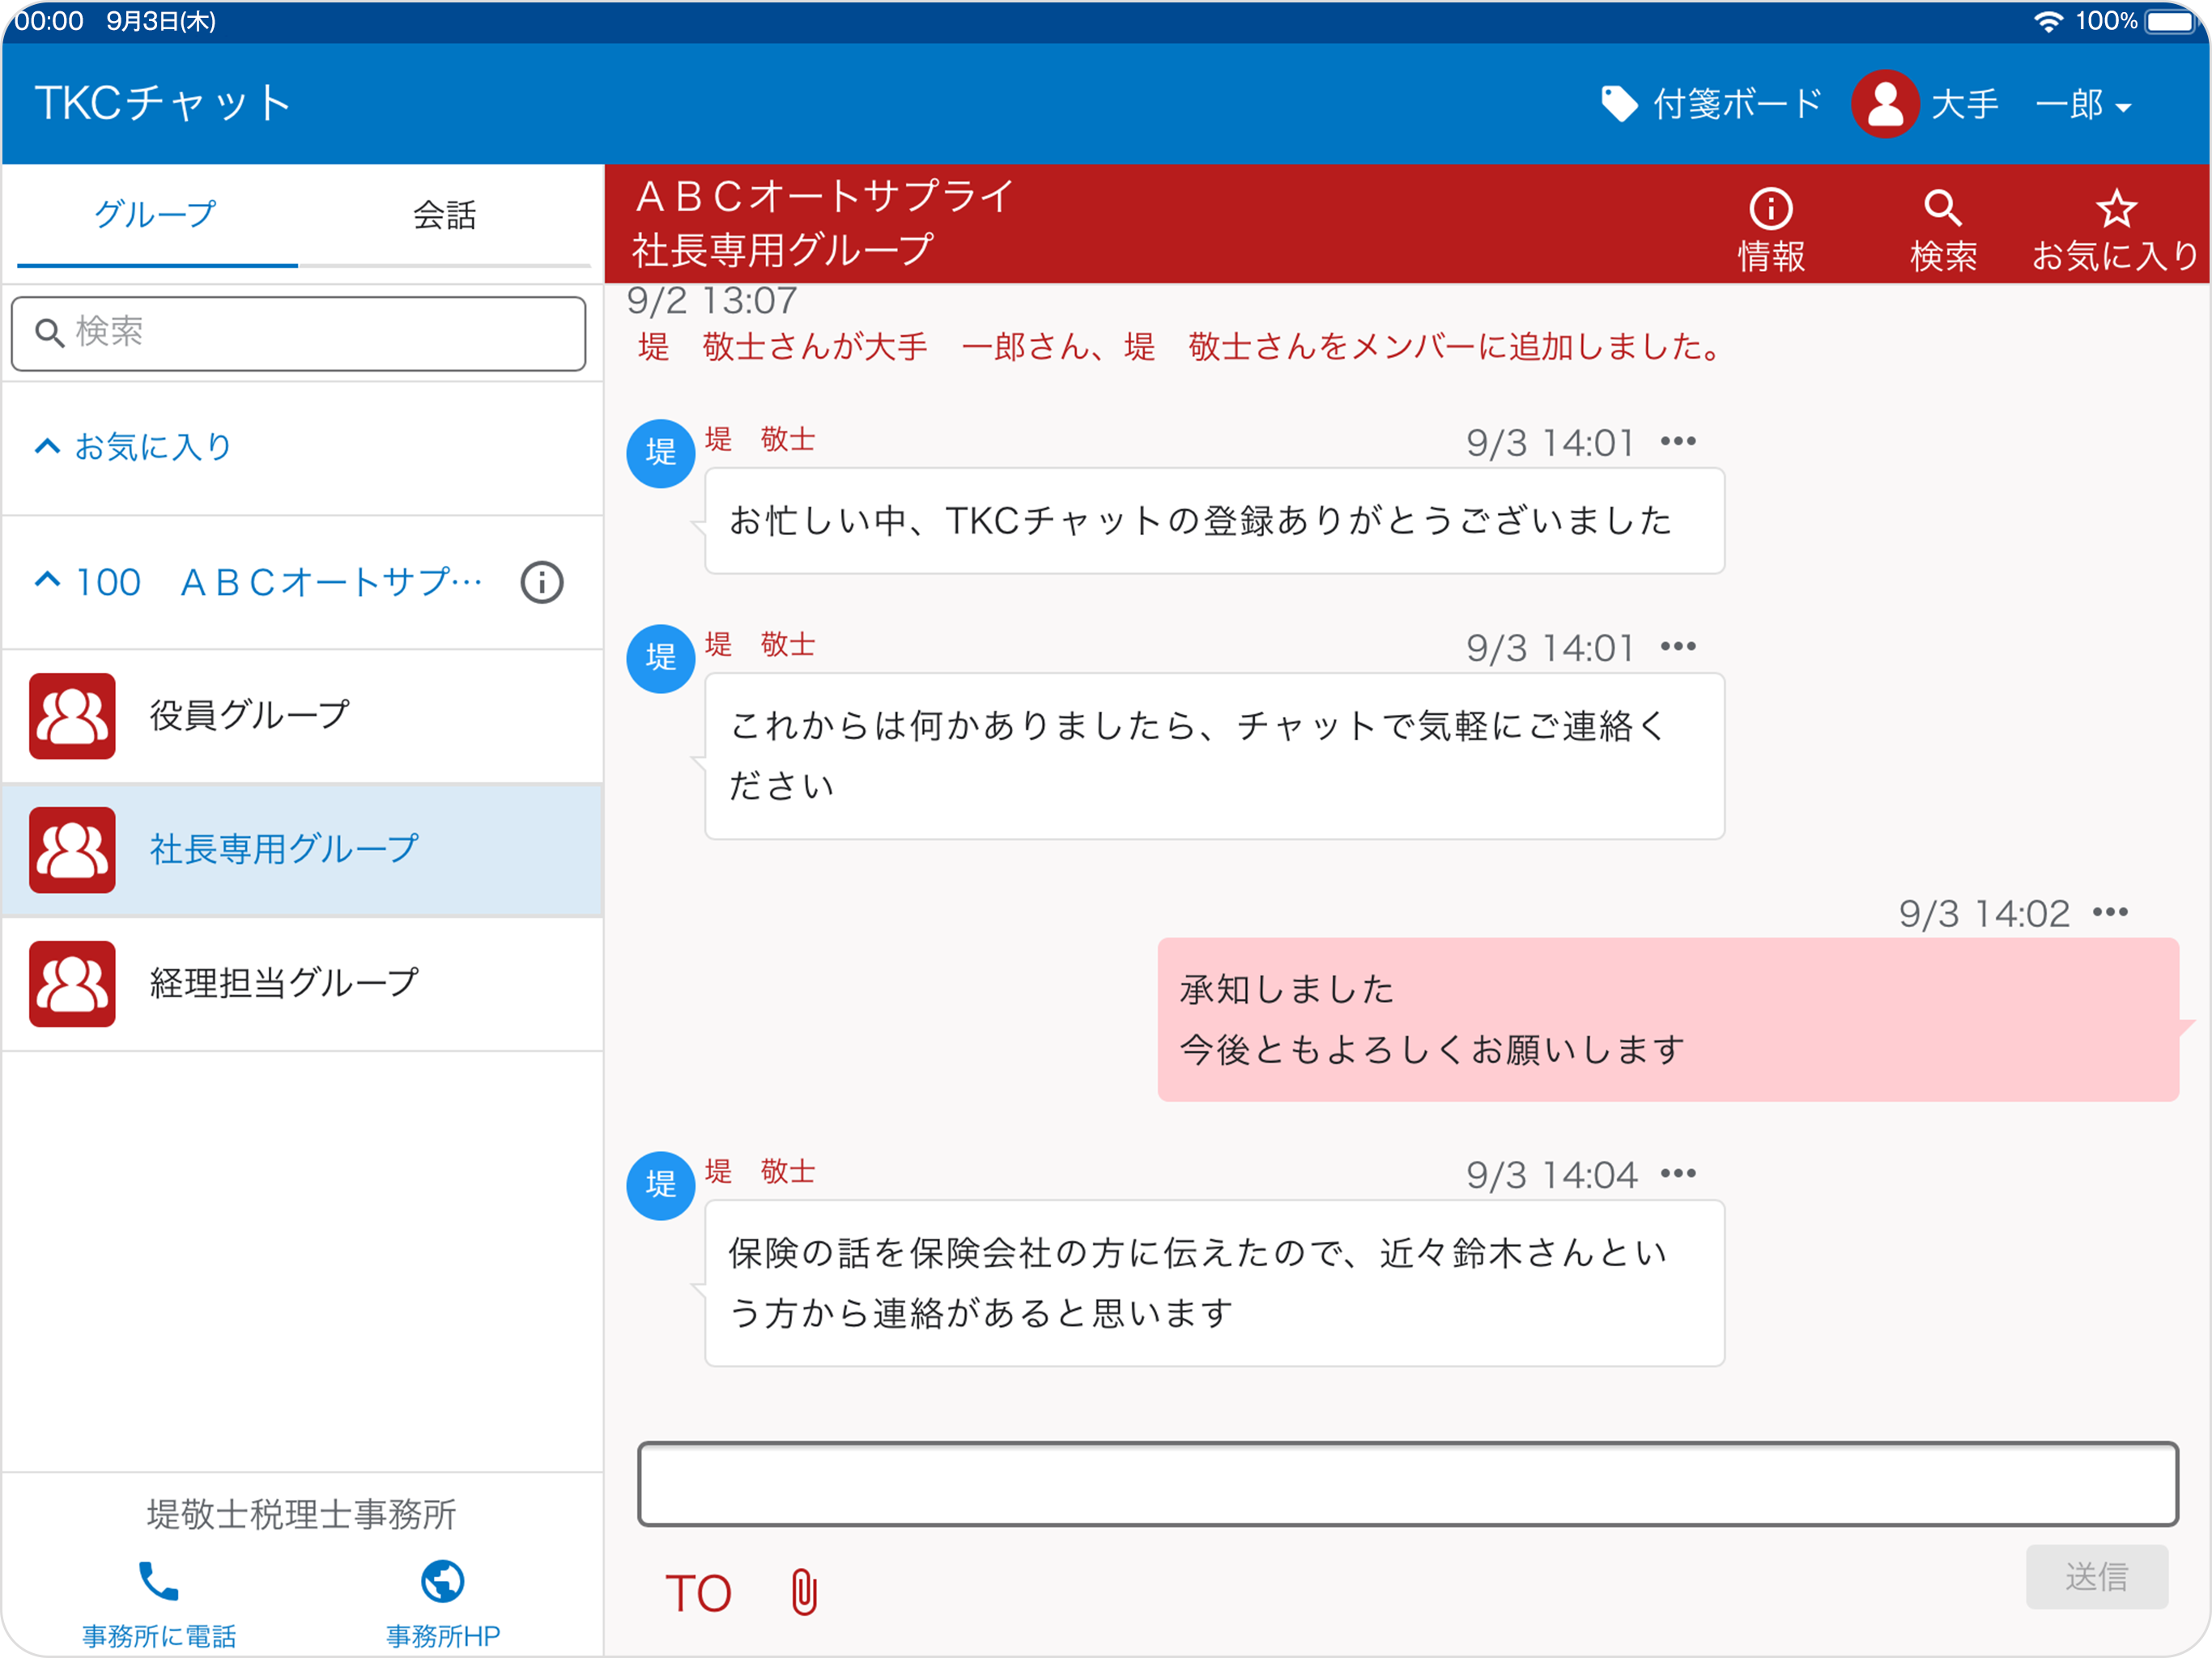Screen dimensions: 2212x1658
Task: Click the 経理担当グループ group icon
Action: point(72,984)
